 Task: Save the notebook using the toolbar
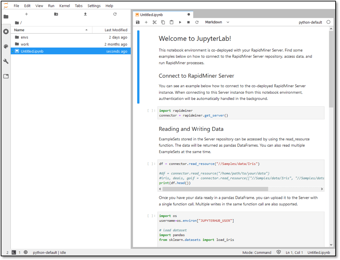point(138,22)
